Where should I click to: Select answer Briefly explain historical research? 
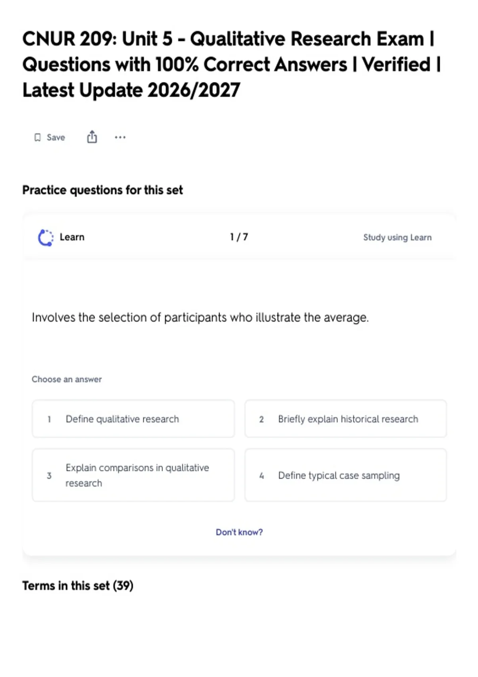pos(346,419)
